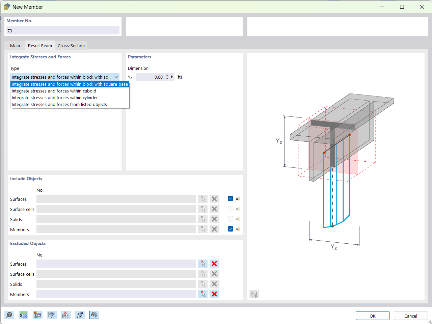Clear Solids list in Include Objects

214,219
